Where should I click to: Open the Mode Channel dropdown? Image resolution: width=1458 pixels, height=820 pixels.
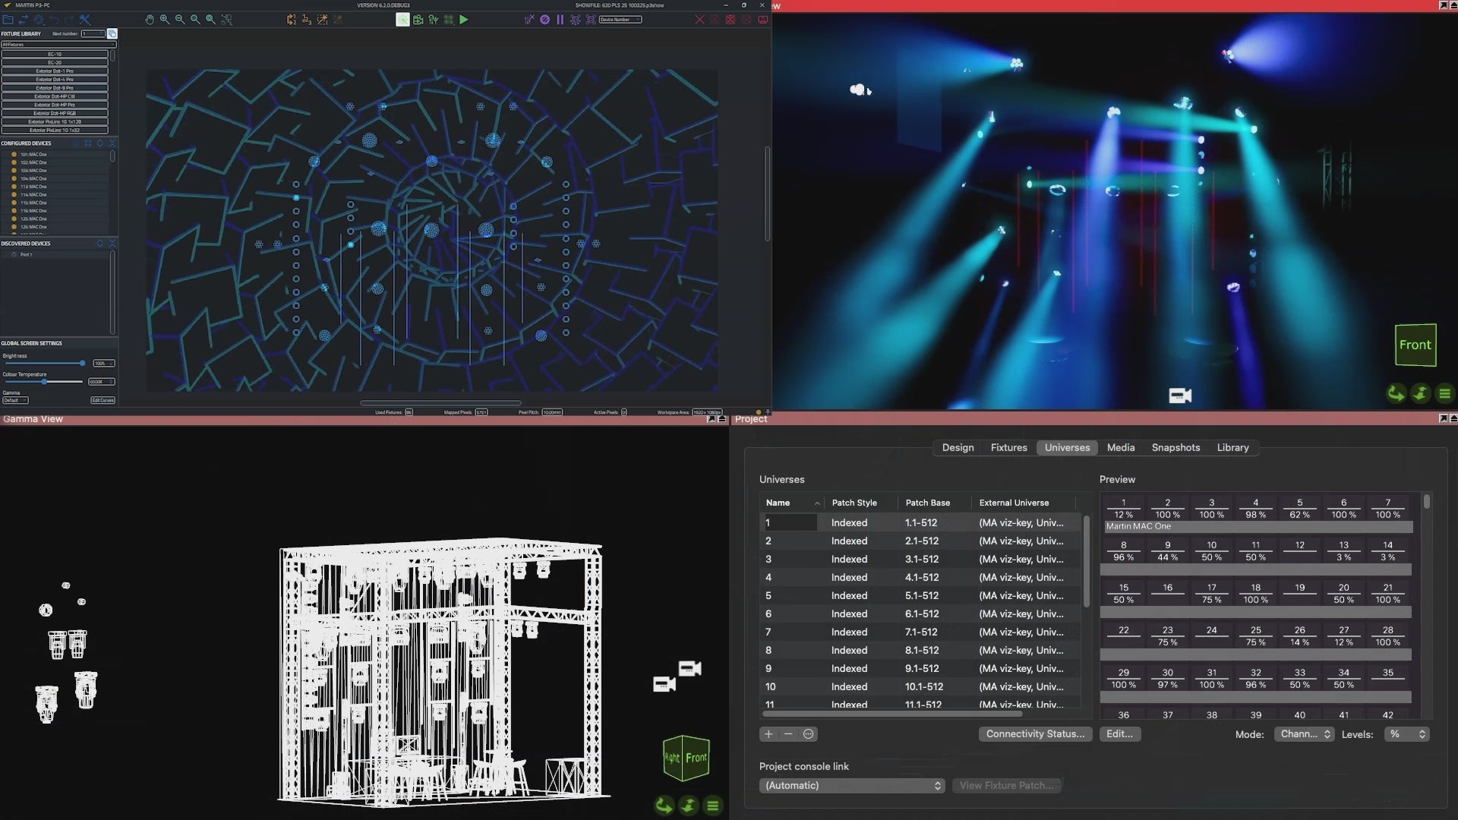point(1305,734)
